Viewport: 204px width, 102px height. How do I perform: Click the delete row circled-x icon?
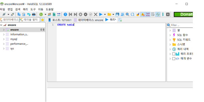point(86,14)
